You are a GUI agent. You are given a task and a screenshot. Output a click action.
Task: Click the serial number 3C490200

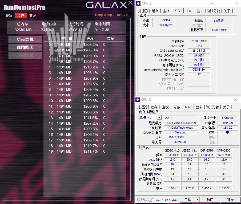click(x=181, y=142)
